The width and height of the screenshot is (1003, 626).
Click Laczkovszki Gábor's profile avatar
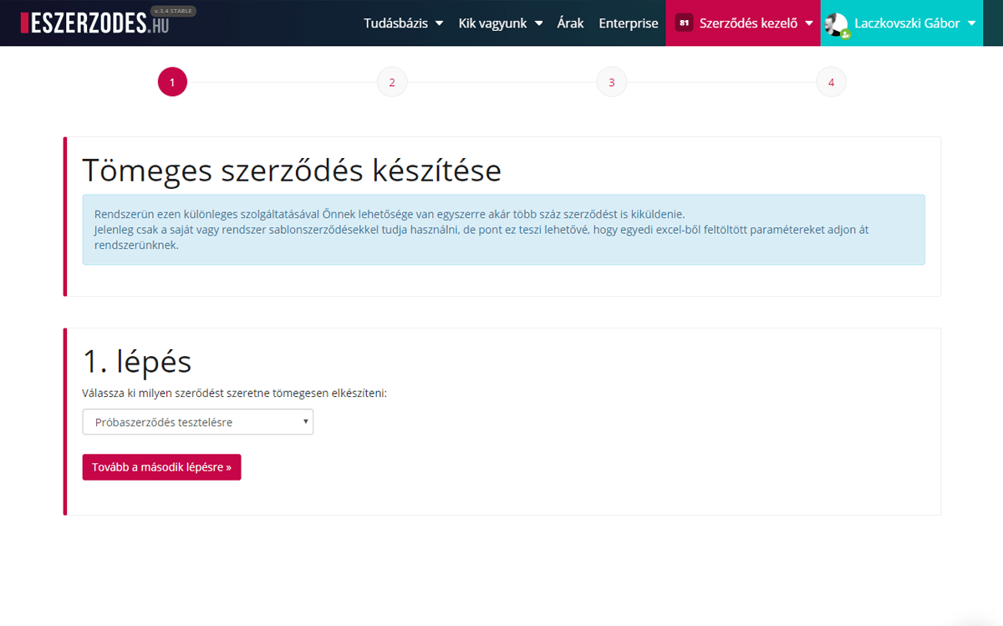(836, 23)
